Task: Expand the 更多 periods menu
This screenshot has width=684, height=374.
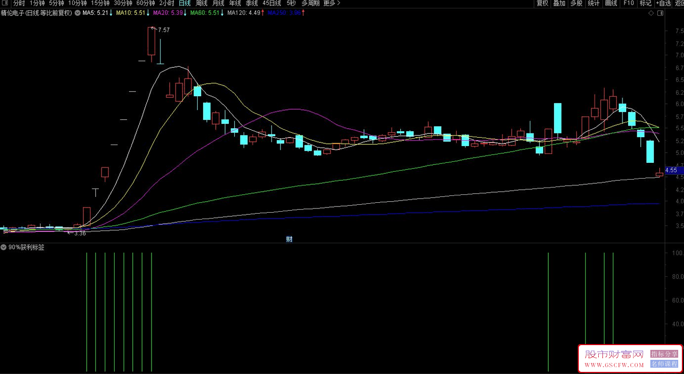Action: 331,3
